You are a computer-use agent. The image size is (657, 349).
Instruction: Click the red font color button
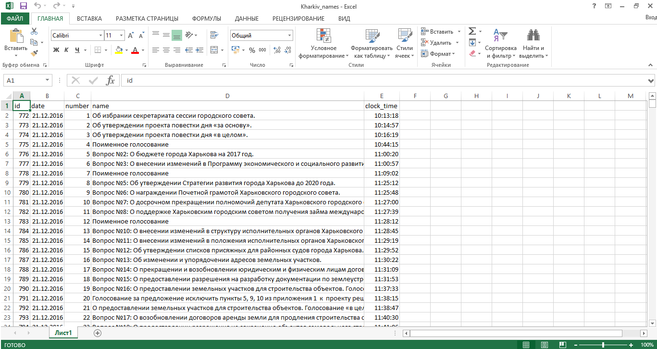[x=135, y=50]
